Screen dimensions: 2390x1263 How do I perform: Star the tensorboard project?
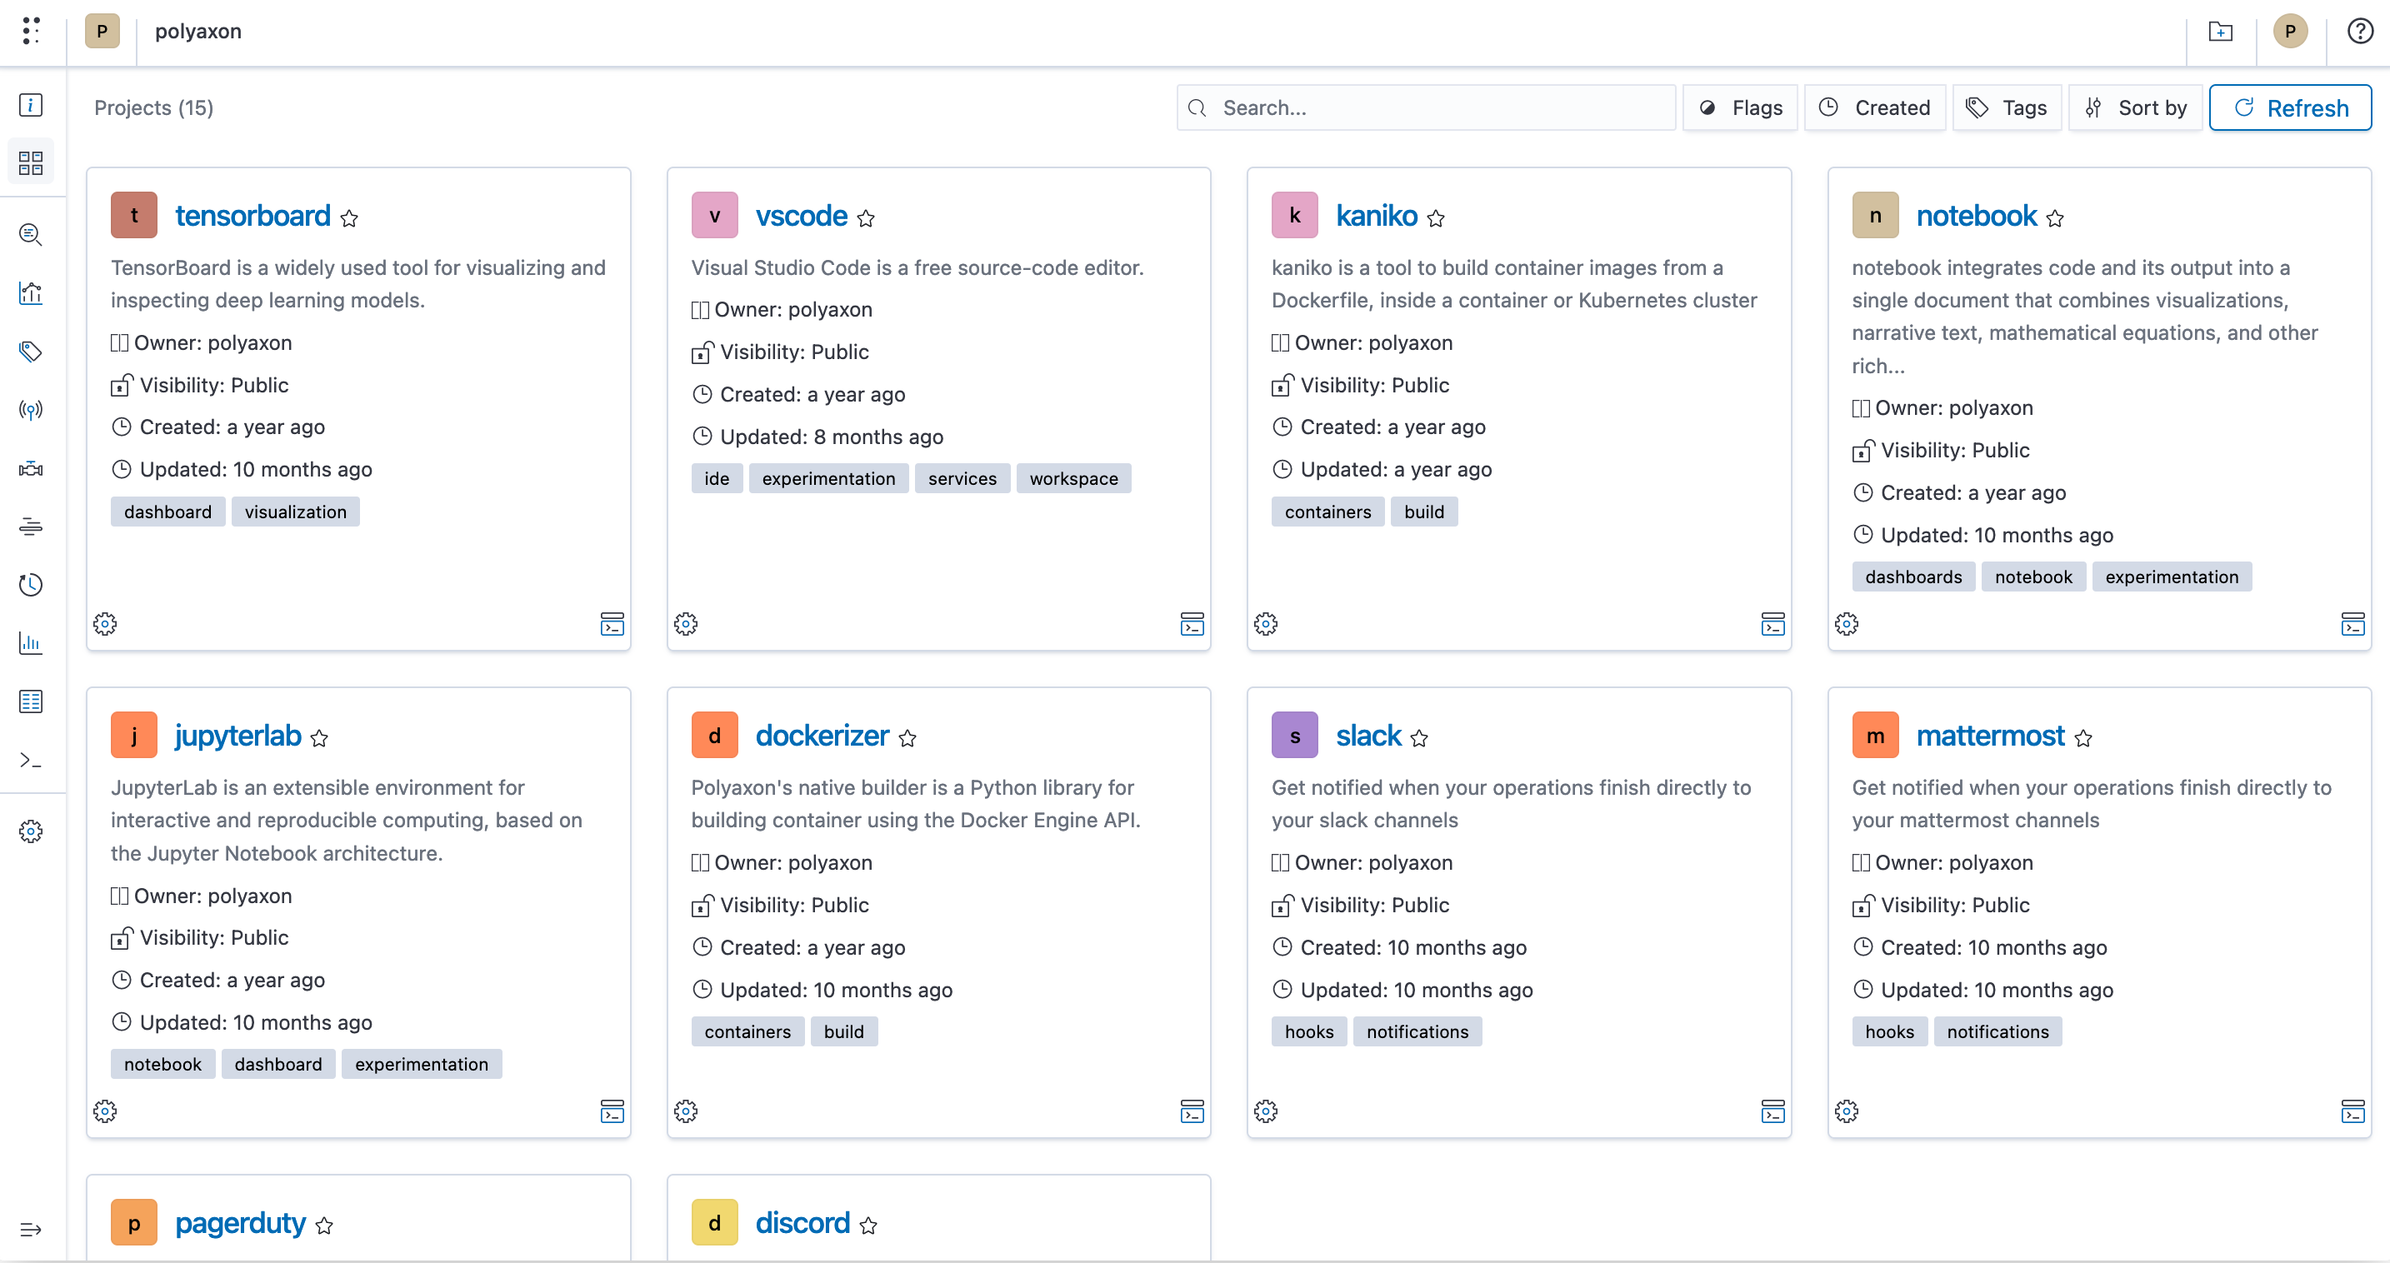tap(350, 218)
